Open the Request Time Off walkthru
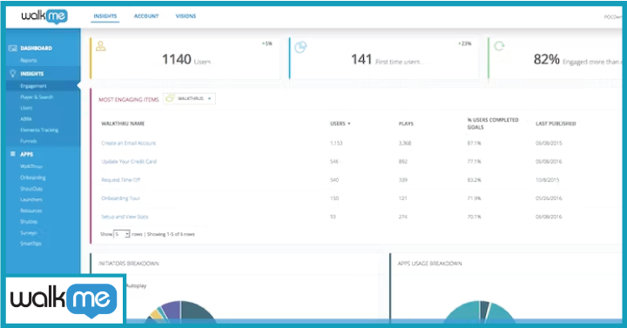 pos(121,180)
